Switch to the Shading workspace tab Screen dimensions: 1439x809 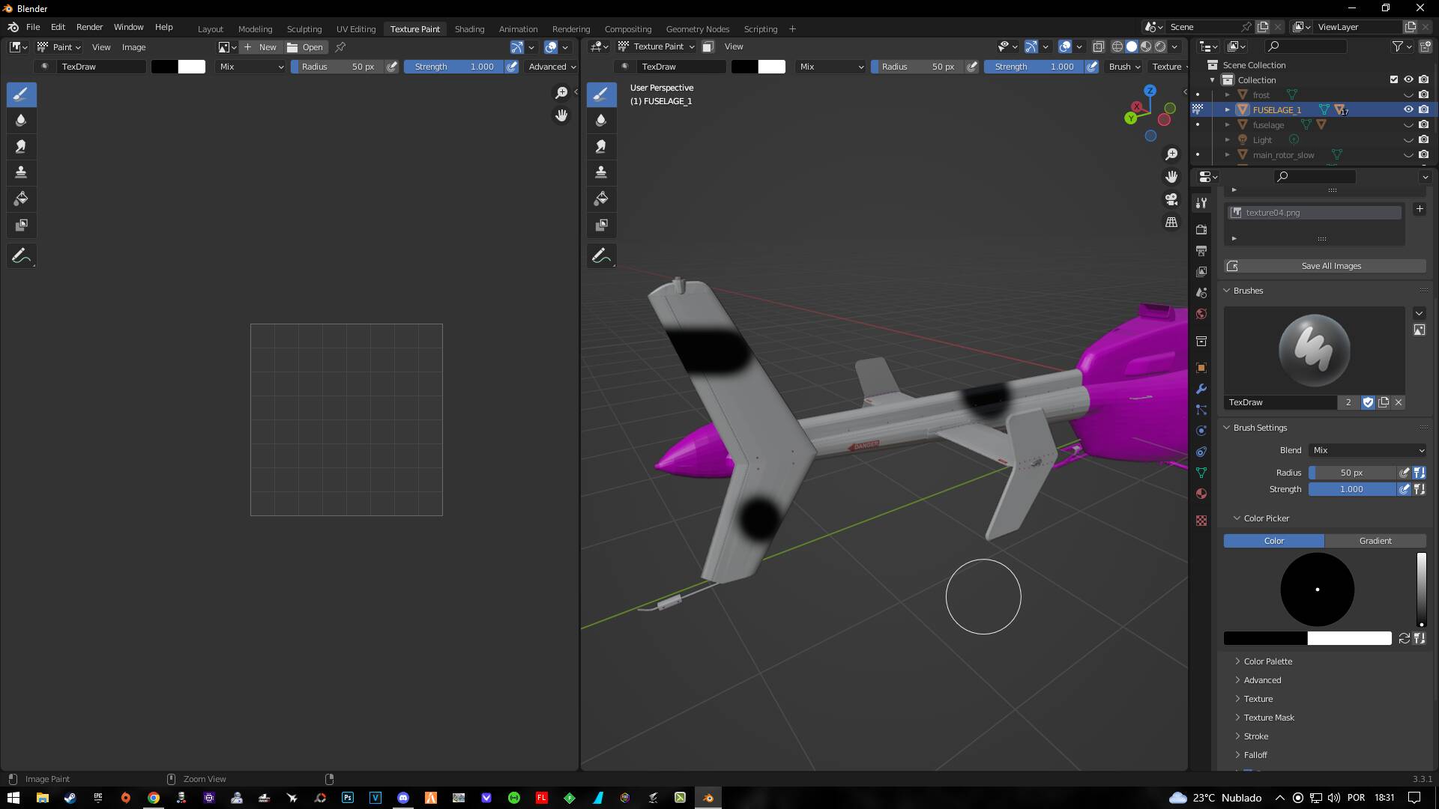[469, 28]
